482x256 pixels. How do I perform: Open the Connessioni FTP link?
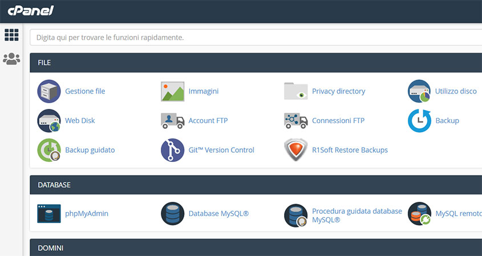pyautogui.click(x=338, y=121)
